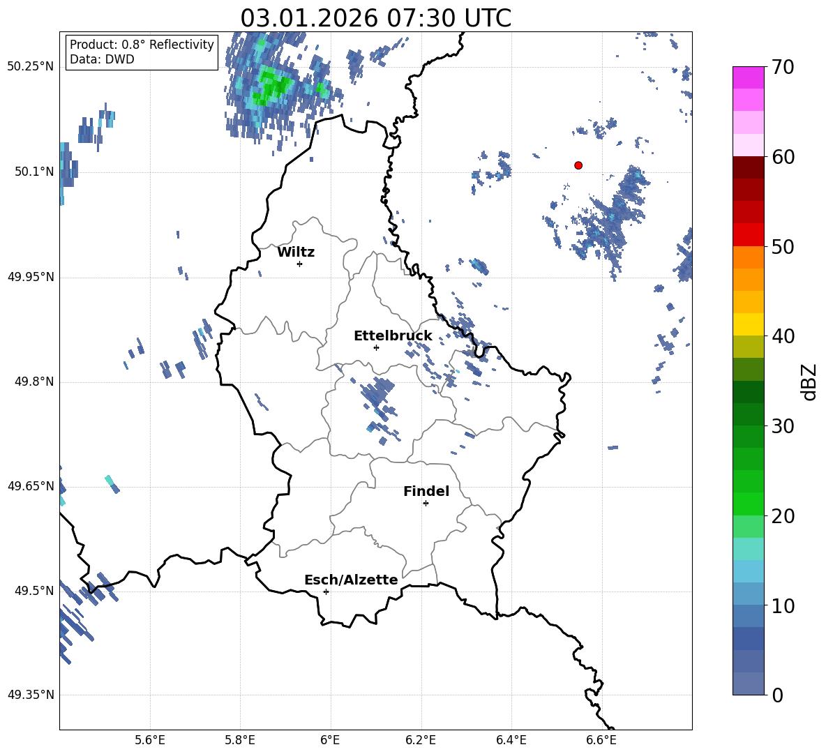Click the 49.65°N latitude label

pos(31,485)
